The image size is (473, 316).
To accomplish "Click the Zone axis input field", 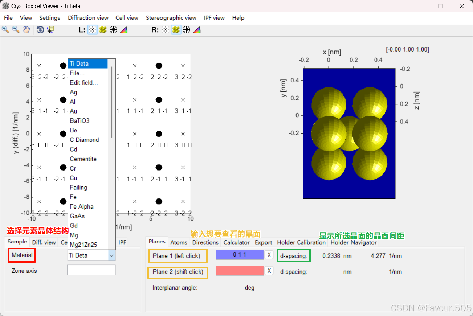I will pyautogui.click(x=91, y=270).
